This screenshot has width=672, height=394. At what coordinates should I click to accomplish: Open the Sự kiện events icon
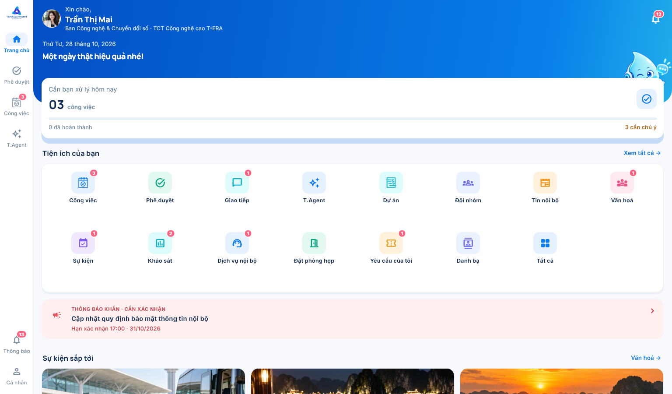(83, 243)
